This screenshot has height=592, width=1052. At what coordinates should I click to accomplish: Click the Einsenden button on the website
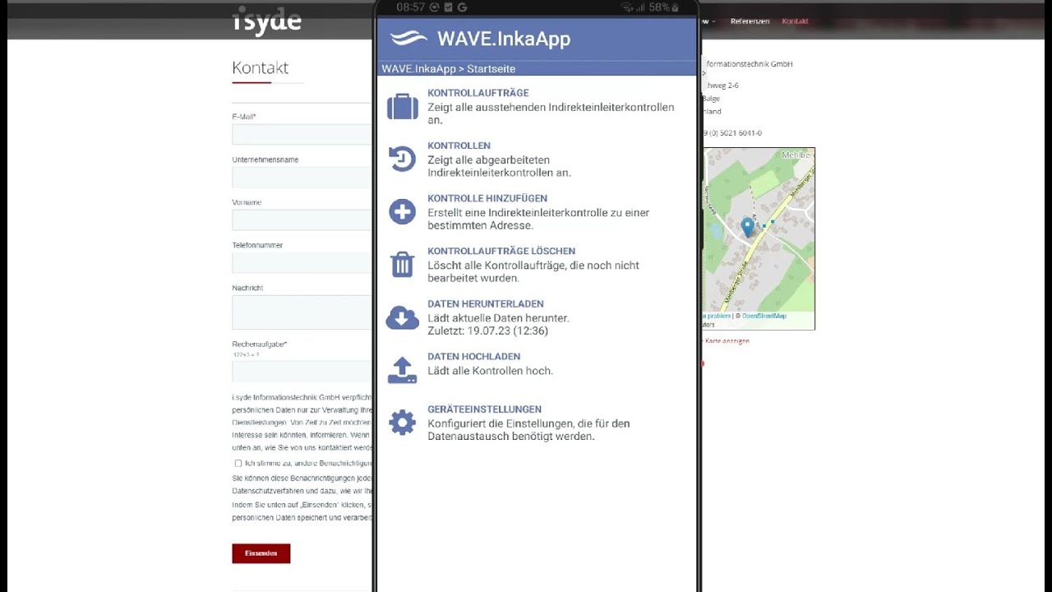click(x=261, y=553)
